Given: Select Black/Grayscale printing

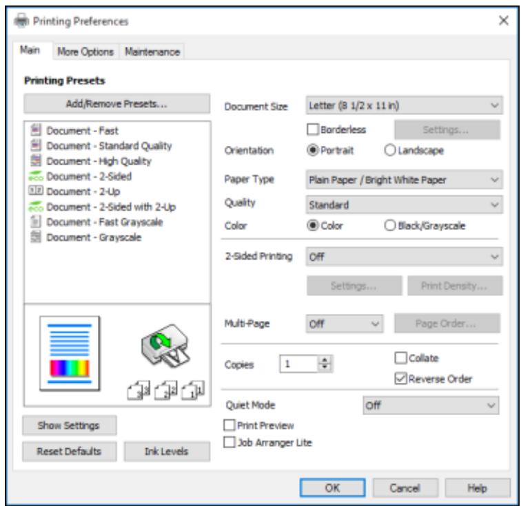Looking at the screenshot, I should [x=390, y=225].
